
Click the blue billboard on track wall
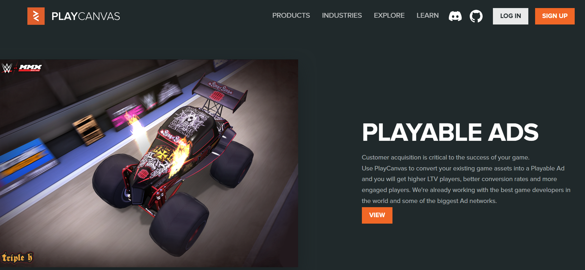pyautogui.click(x=27, y=161)
